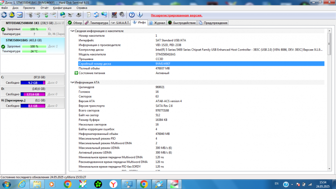
Task: Click the green arrow icon beside Состояние питания
Action: [76, 73]
